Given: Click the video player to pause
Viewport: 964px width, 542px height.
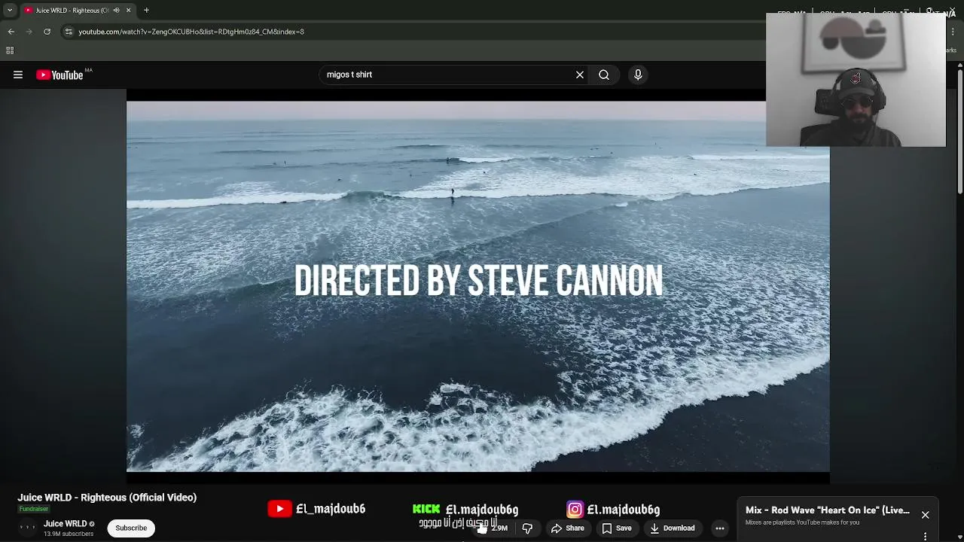Looking at the screenshot, I should click(x=478, y=286).
